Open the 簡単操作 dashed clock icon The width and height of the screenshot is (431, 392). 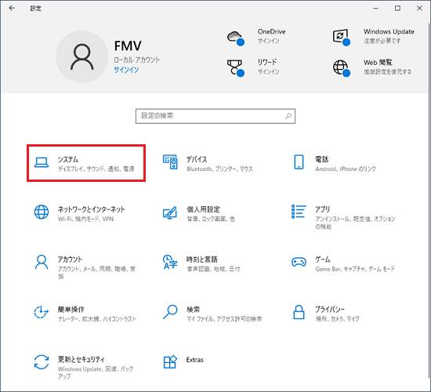tap(42, 312)
